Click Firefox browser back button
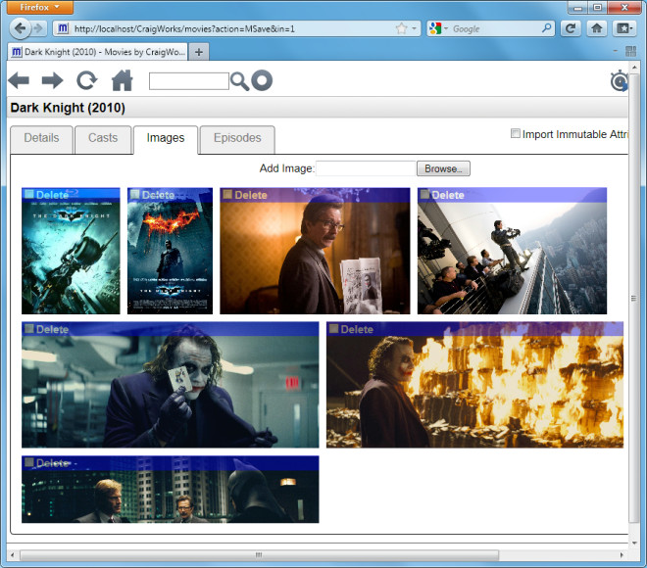The width and height of the screenshot is (647, 568). 20,28
